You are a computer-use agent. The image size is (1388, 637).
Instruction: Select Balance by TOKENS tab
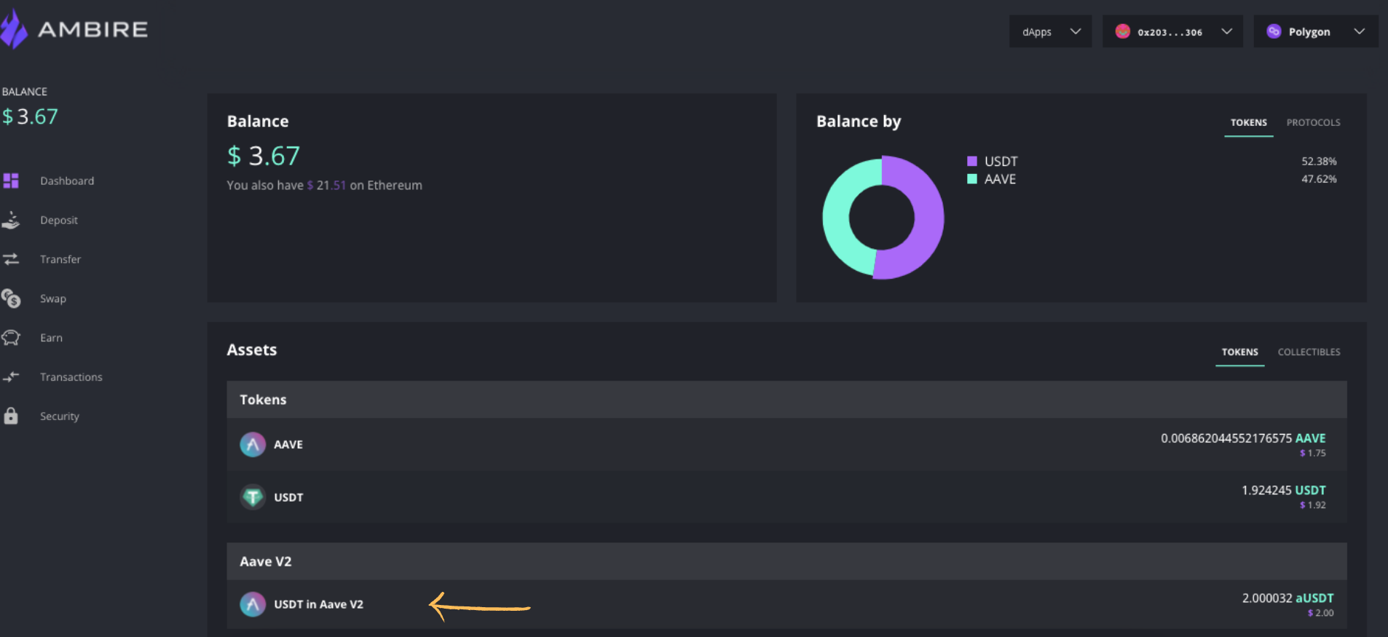[1248, 122]
